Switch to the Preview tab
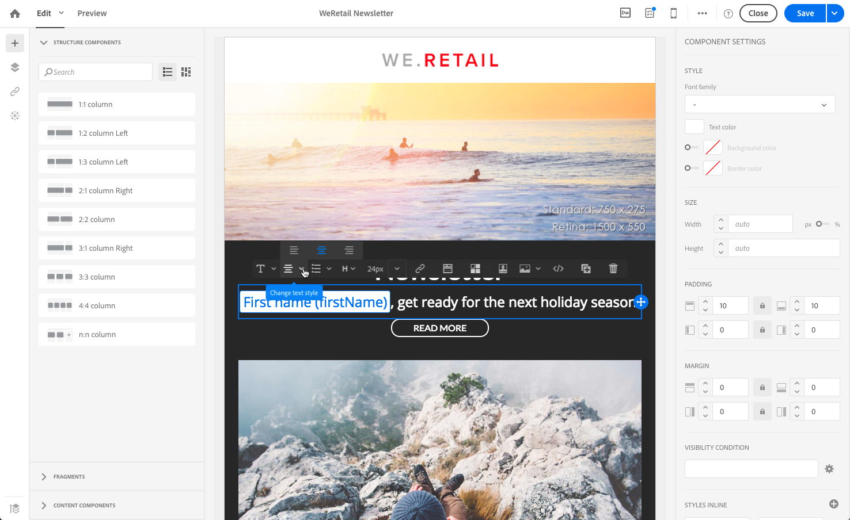 point(92,13)
